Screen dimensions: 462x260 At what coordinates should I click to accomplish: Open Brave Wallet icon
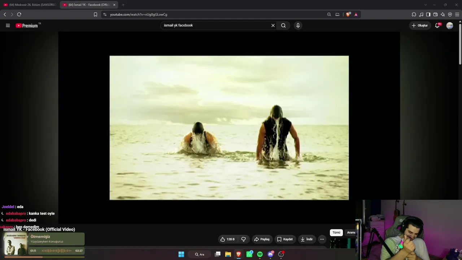click(x=435, y=14)
